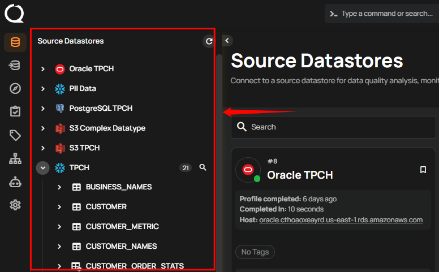Click the CUSTOMER_NAMES table icon

pos(76,246)
